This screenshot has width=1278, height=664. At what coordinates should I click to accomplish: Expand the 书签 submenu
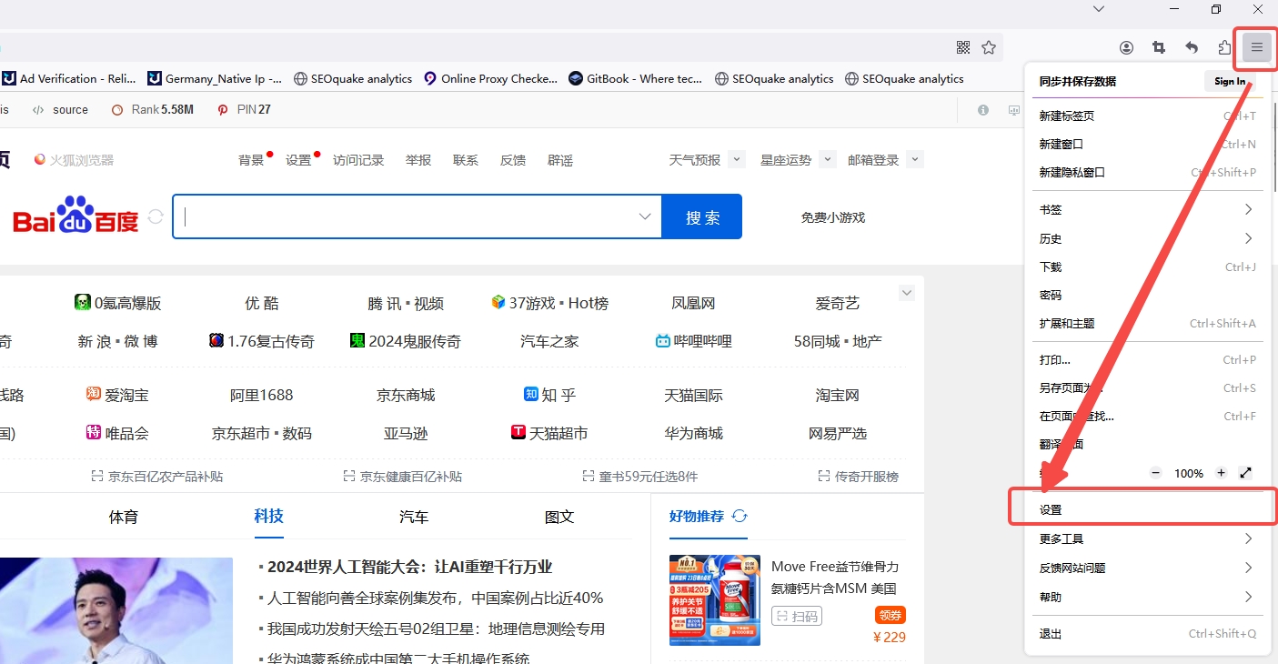pos(1148,209)
